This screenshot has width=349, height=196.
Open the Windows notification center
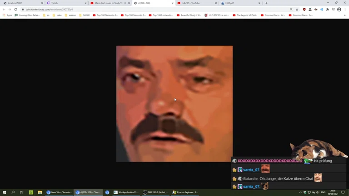[343, 192]
